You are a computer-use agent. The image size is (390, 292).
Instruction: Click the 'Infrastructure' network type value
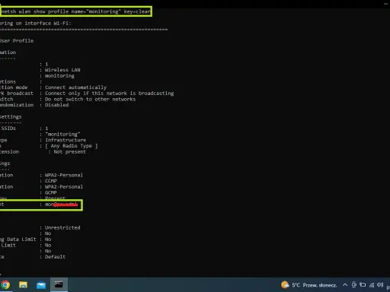[x=66, y=140]
